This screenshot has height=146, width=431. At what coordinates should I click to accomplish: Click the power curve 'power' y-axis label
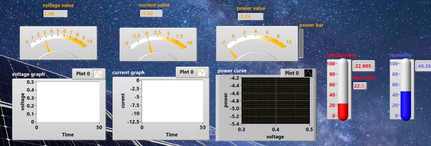[226, 100]
